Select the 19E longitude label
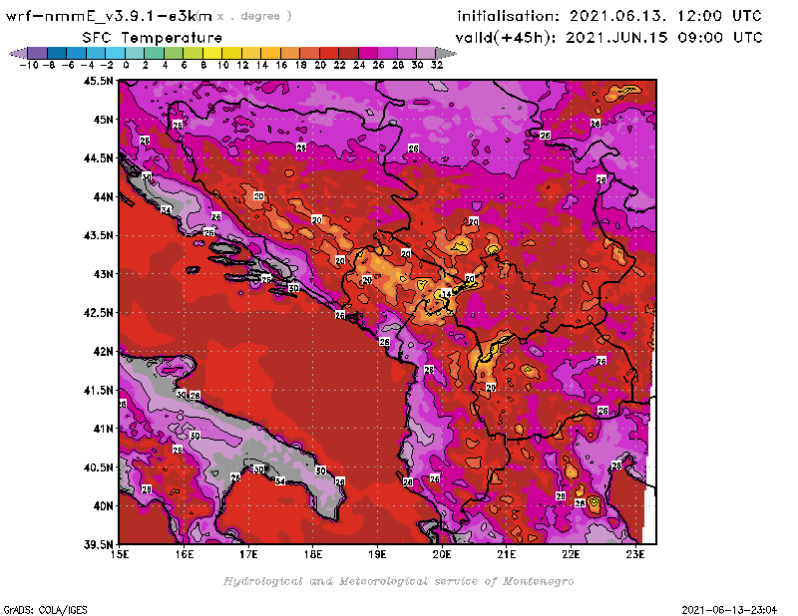Screen dimensions: 798x616 378,554
